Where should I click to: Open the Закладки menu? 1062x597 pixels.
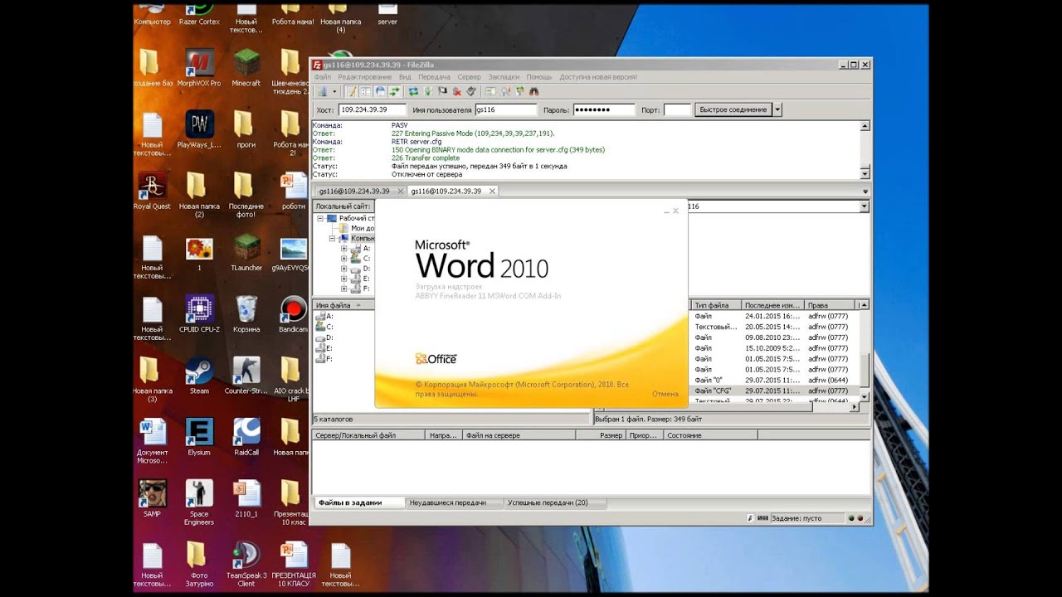pyautogui.click(x=504, y=77)
